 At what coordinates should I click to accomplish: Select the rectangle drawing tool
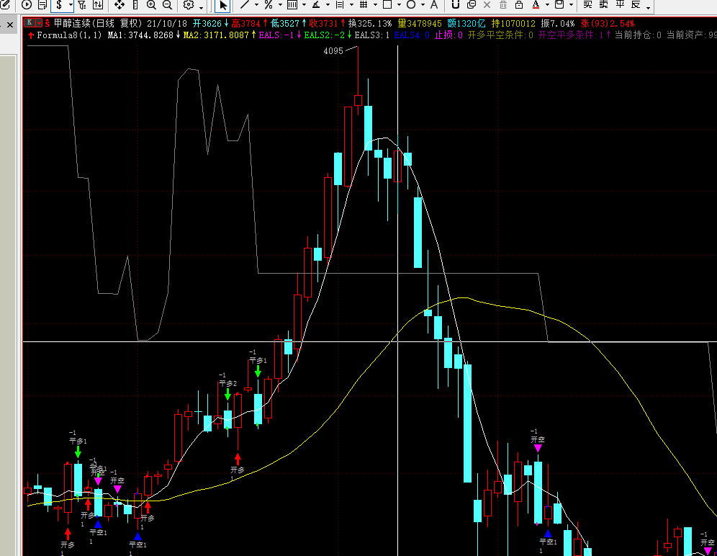click(x=387, y=4)
